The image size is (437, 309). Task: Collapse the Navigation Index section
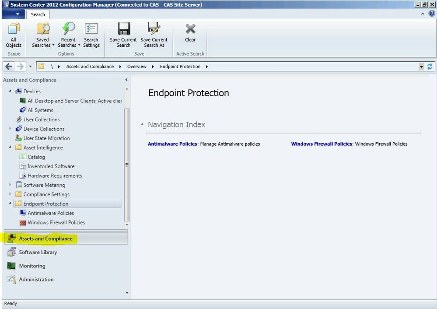(142, 124)
